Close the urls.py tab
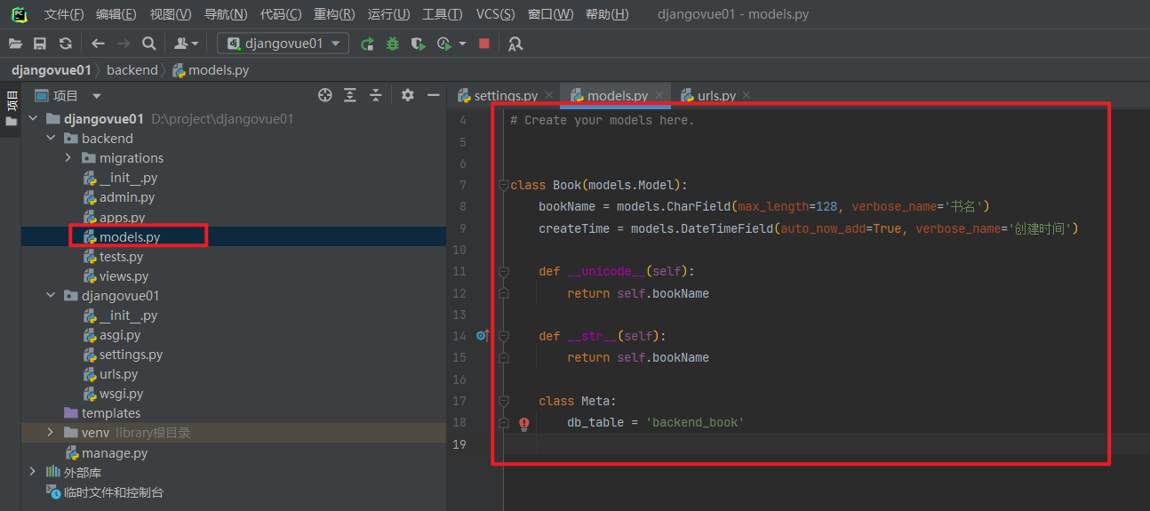 point(746,95)
